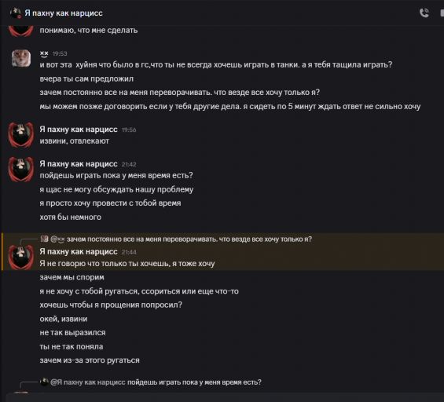444x402 pixels.
Task: Jump to the quoted 'пойдешь играть пока у меня время есть?'
Action: coord(194,382)
